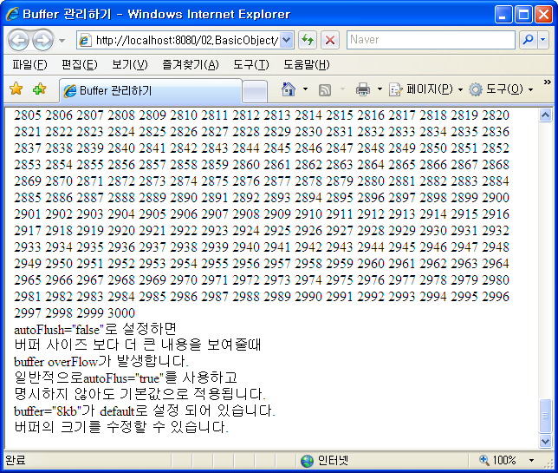
Task: Open the 보기(V) menu
Action: pyautogui.click(x=130, y=64)
